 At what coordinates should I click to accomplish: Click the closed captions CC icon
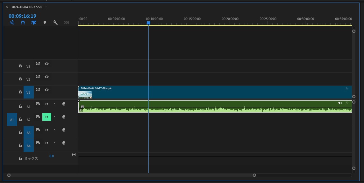tap(66, 23)
